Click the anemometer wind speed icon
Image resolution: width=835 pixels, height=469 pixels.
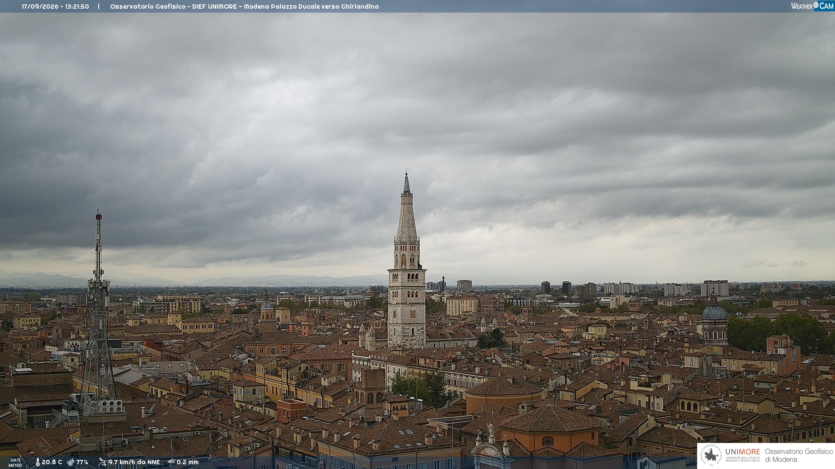(x=102, y=462)
